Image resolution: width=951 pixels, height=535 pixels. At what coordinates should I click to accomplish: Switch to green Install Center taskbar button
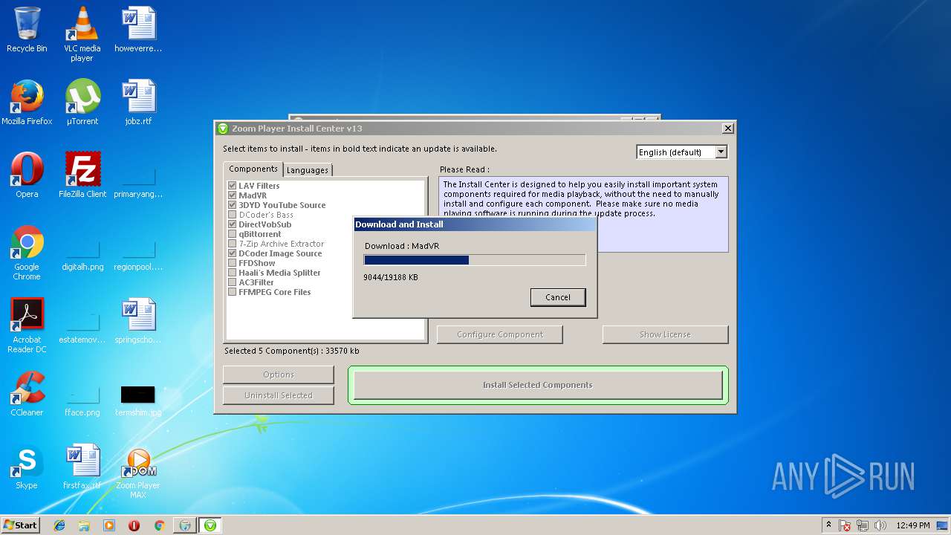(210, 525)
